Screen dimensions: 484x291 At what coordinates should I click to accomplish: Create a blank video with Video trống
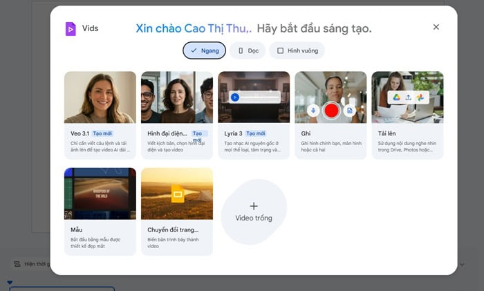(254, 212)
